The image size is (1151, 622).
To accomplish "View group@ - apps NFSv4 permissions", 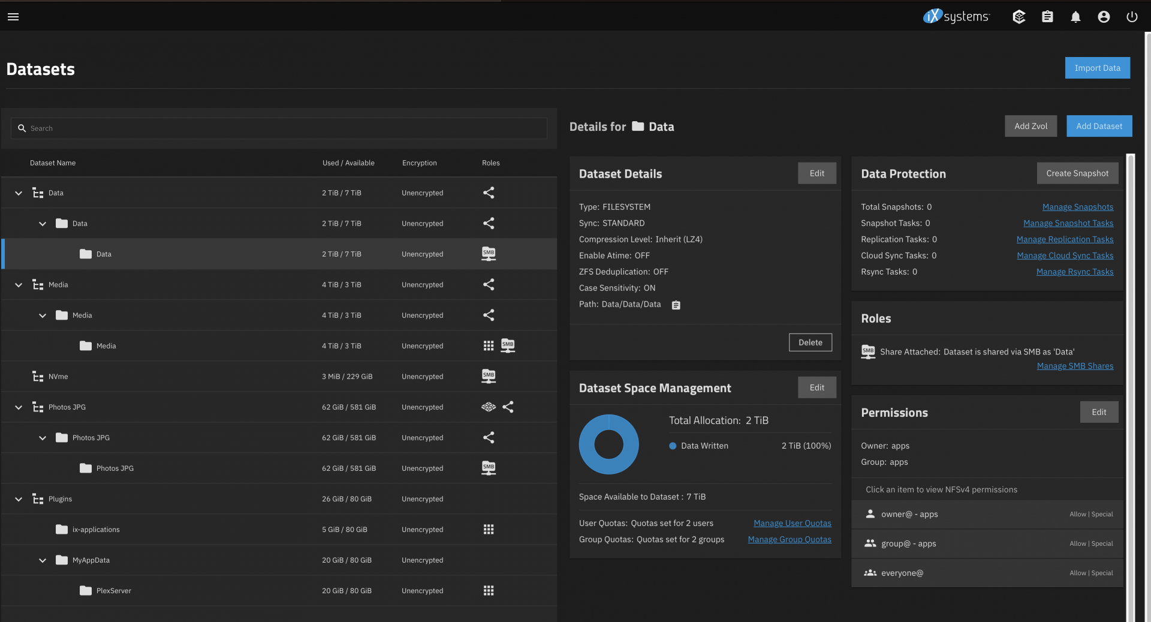I will (987, 543).
